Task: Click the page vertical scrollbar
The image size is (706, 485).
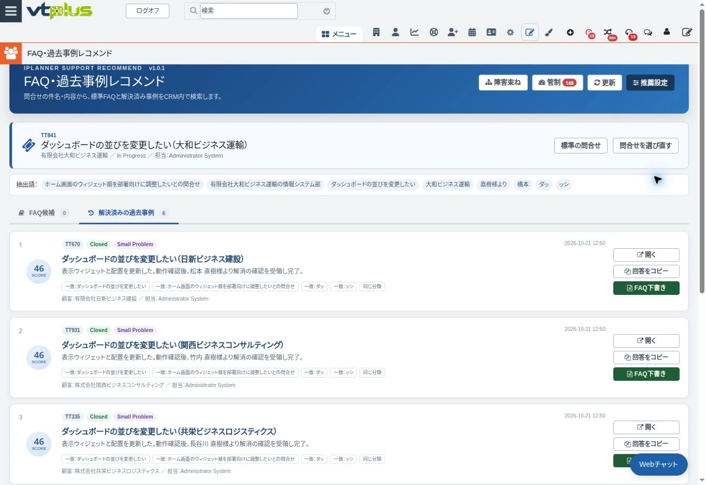Action: 702,152
